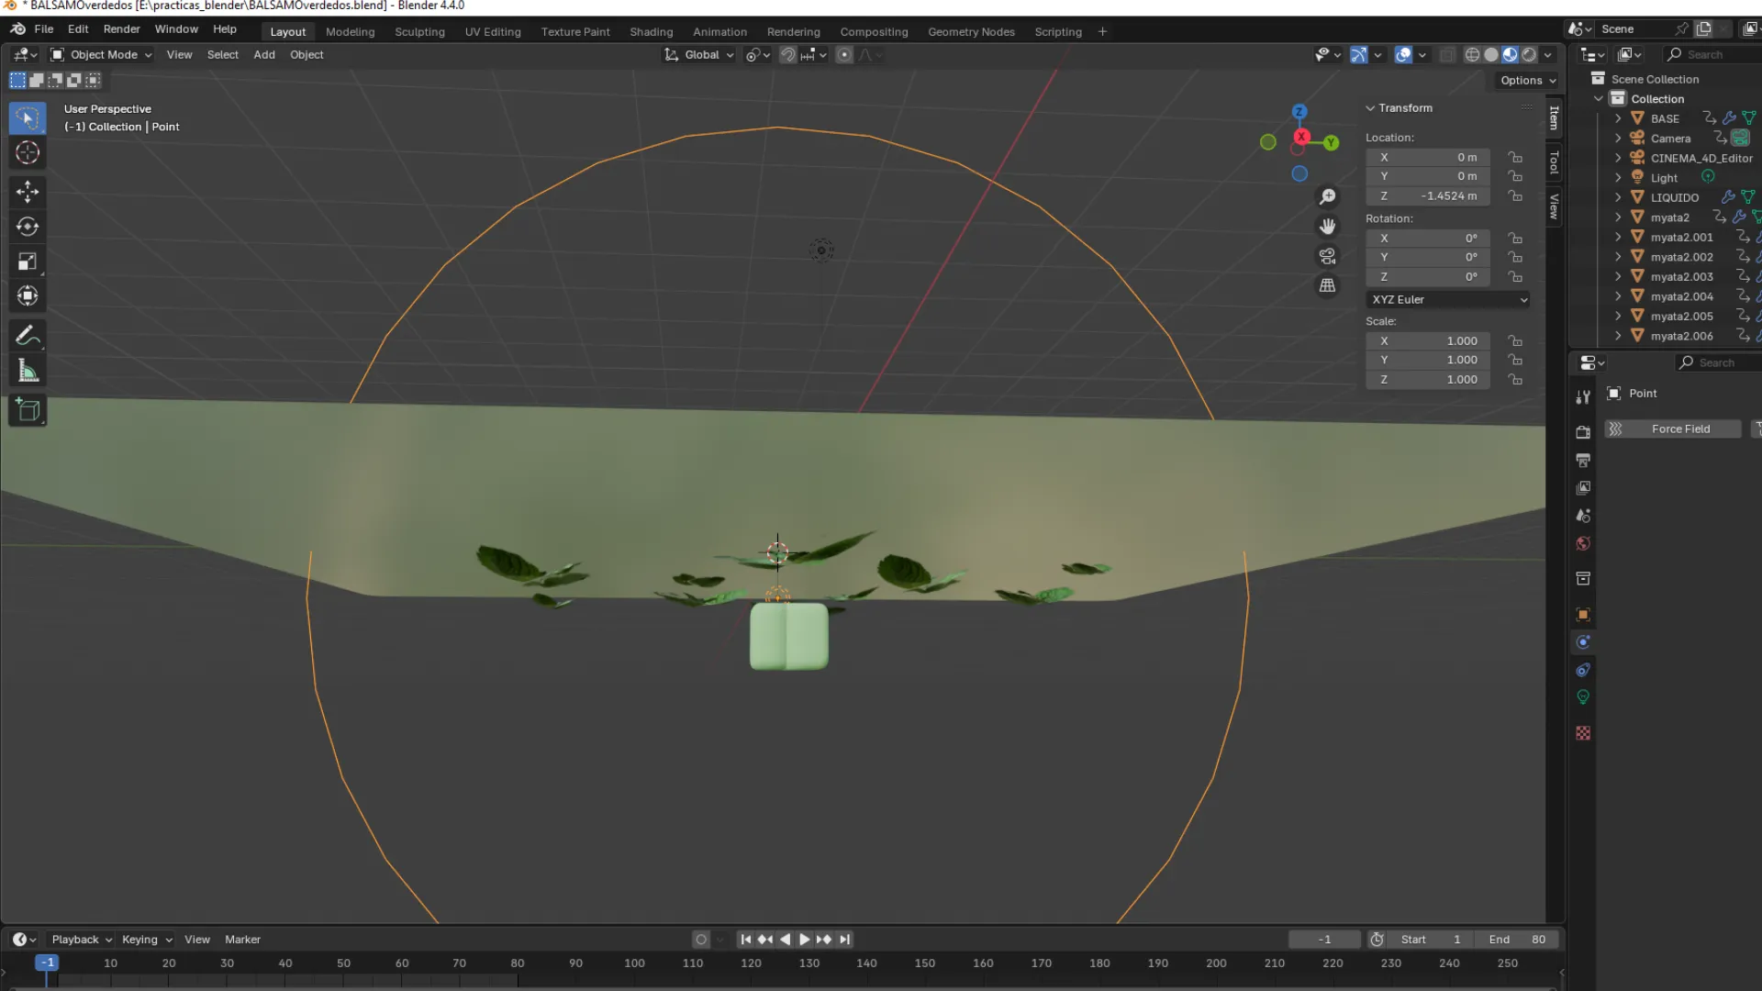Open the Scene properties tab
The image size is (1762, 991).
click(x=1583, y=516)
